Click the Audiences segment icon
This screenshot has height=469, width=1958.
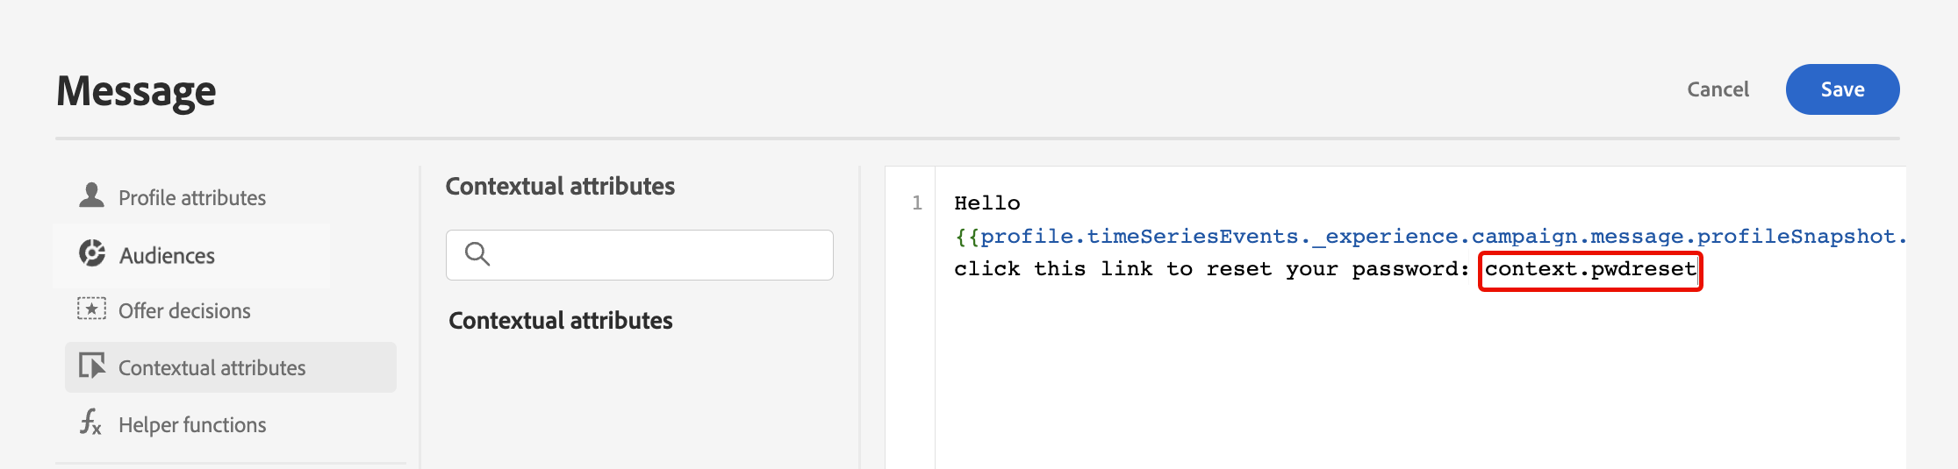click(92, 252)
